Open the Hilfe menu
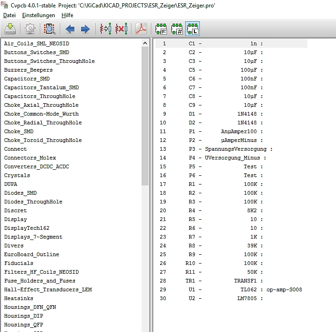The height and width of the screenshot is (332, 336). point(67,15)
